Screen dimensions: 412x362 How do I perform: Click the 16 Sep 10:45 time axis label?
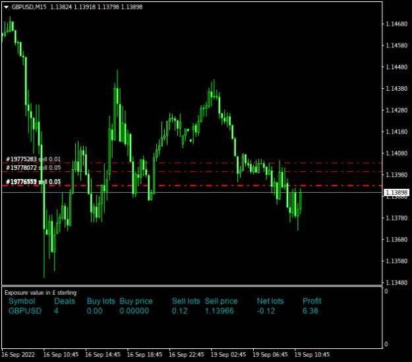point(61,355)
